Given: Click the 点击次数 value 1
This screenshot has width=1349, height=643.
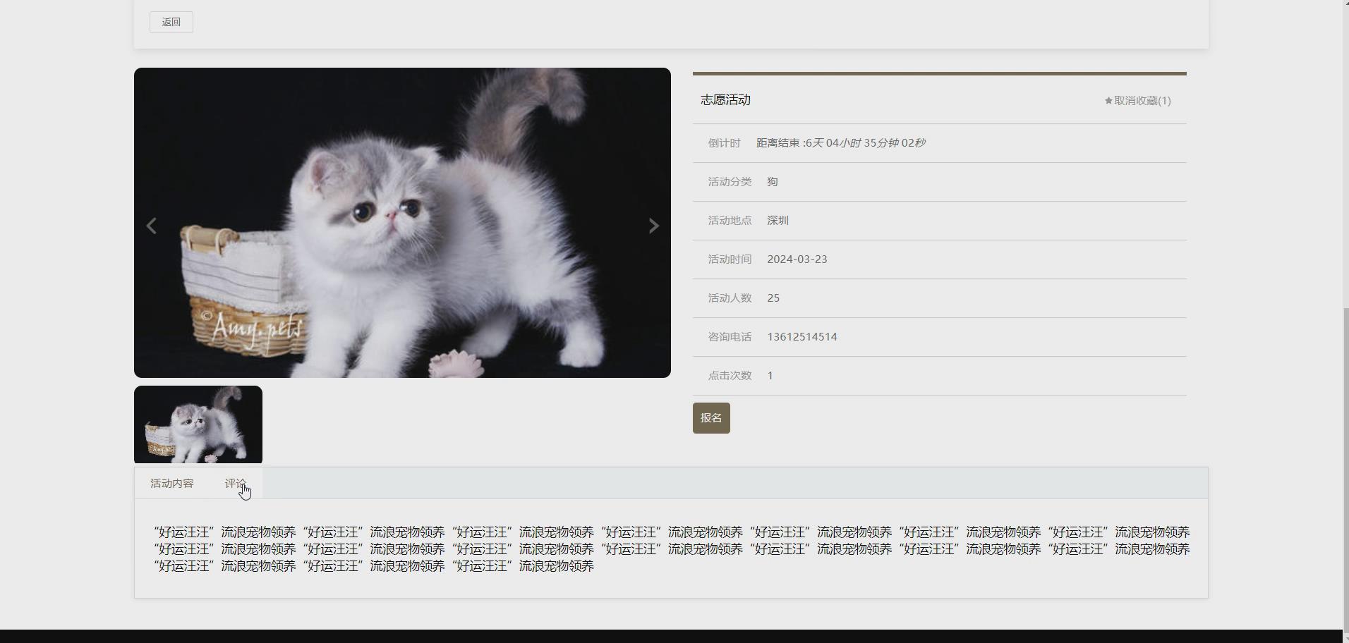Looking at the screenshot, I should tap(770, 376).
